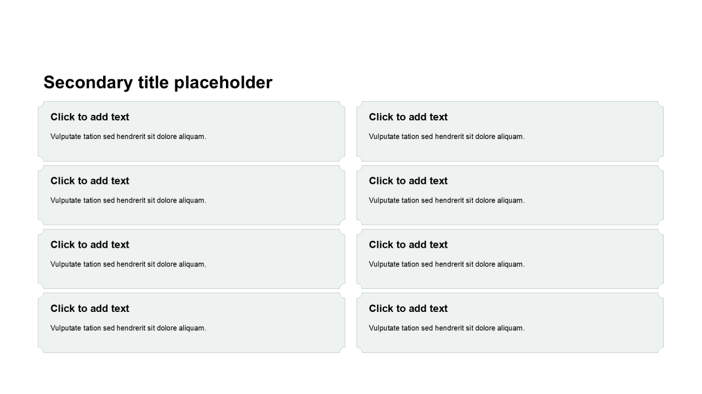Select body paragraph in second right card
This screenshot has width=702, height=394.
coord(446,201)
